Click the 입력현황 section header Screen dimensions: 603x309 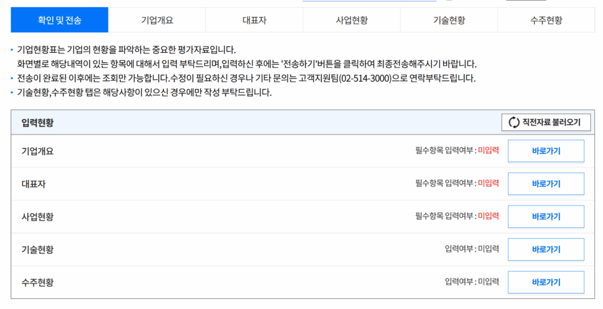click(x=38, y=122)
